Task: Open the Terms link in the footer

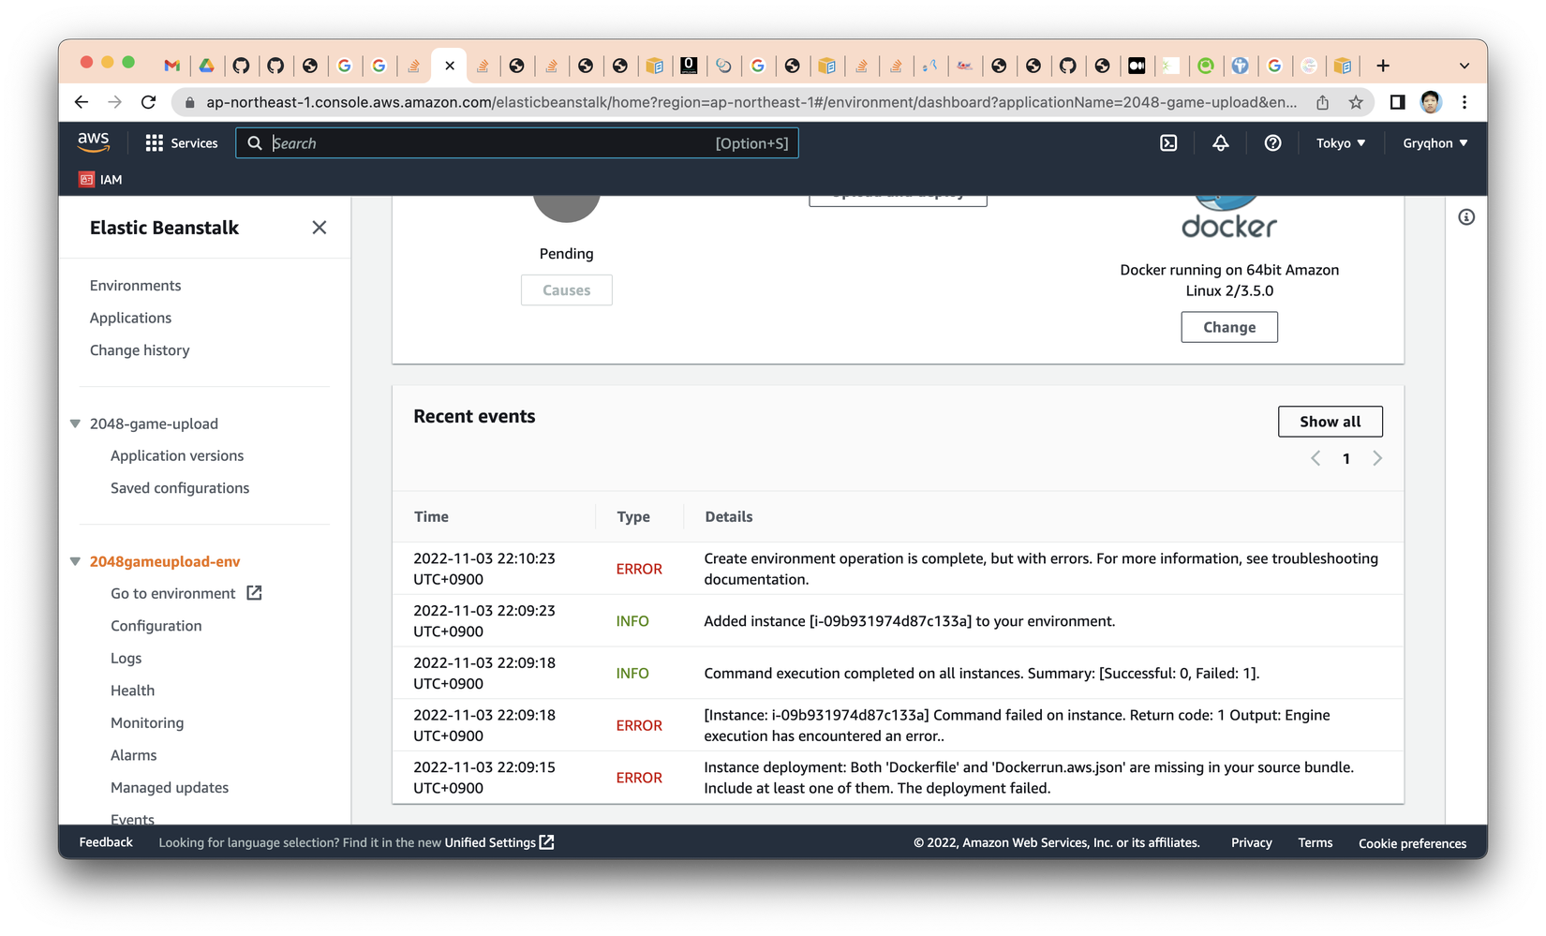Action: coord(1316,842)
